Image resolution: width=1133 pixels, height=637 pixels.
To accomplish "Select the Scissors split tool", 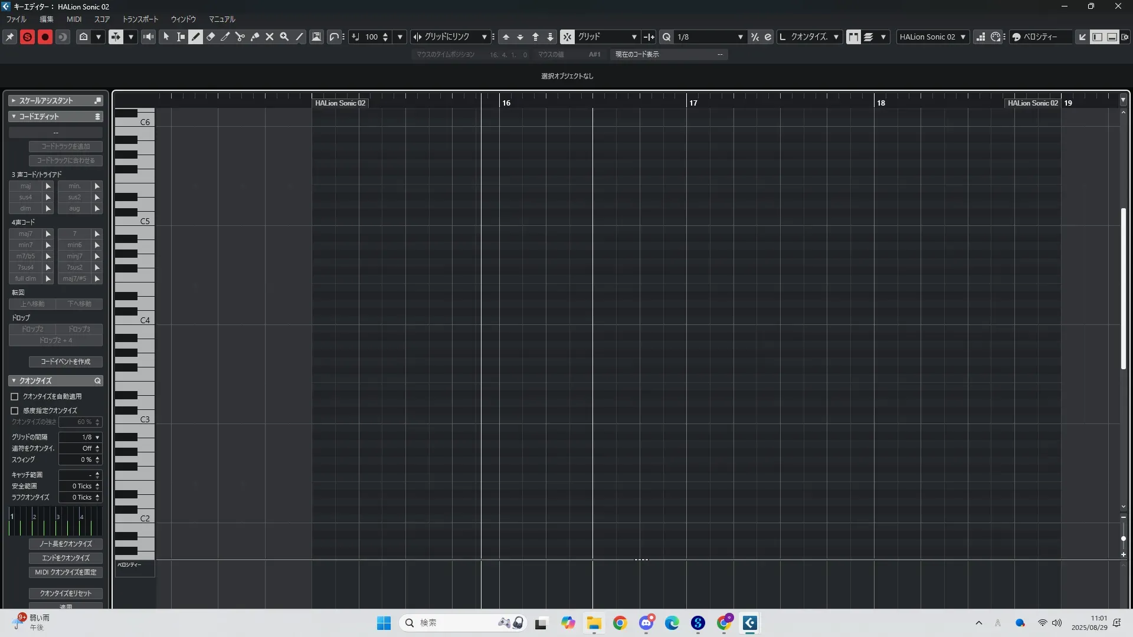I will (240, 37).
